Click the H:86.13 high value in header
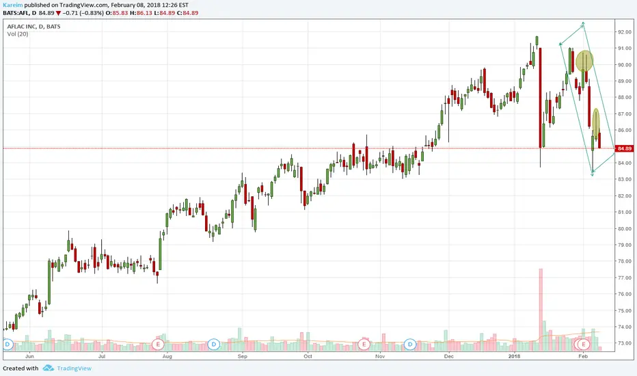 (x=141, y=13)
